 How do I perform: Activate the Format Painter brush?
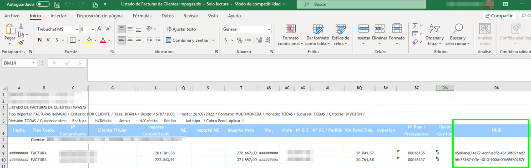click(x=21, y=43)
